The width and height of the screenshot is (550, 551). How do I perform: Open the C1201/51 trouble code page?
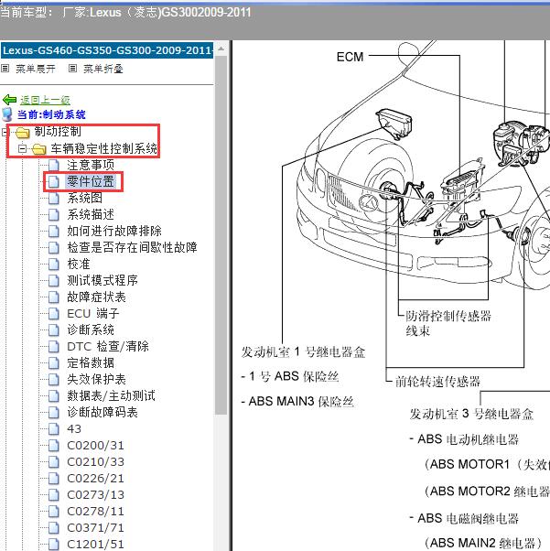pyautogui.click(x=95, y=545)
